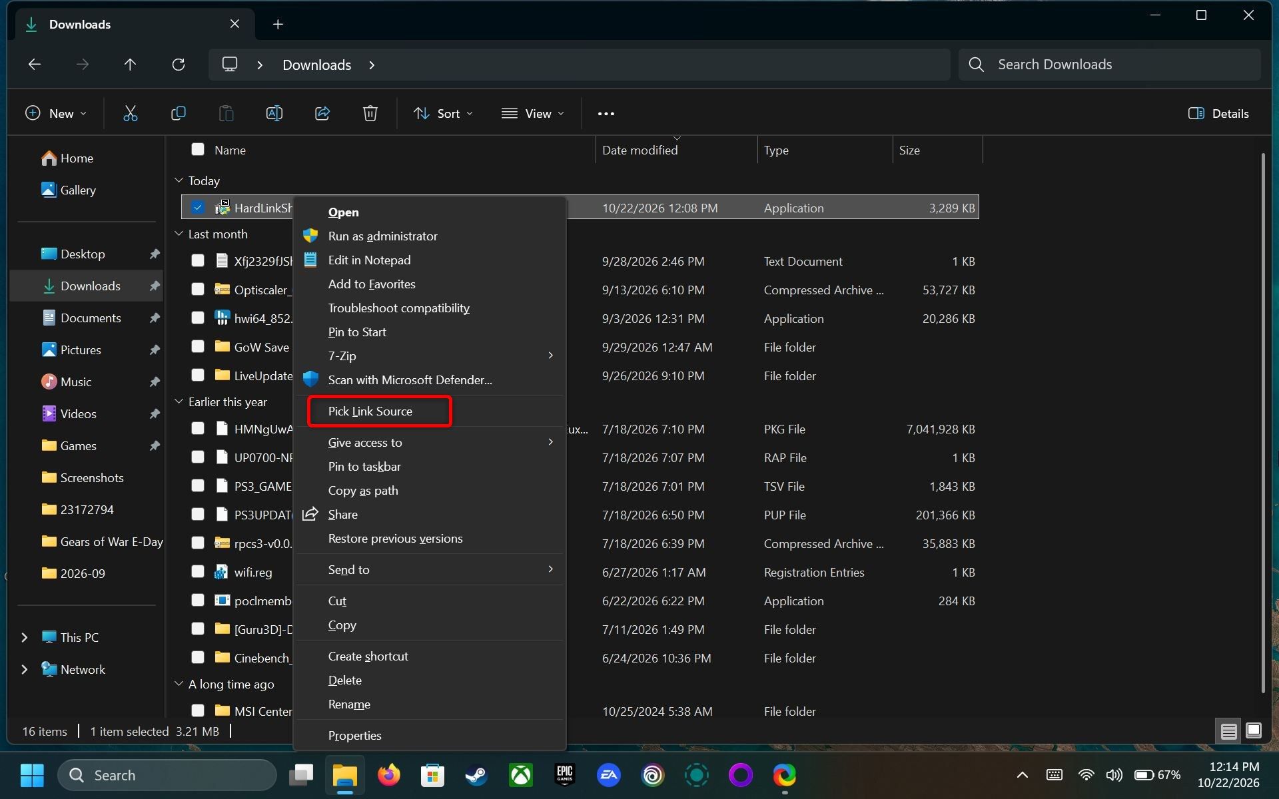The width and height of the screenshot is (1279, 799).
Task: Collapse the Earlier this year group
Action: (179, 401)
